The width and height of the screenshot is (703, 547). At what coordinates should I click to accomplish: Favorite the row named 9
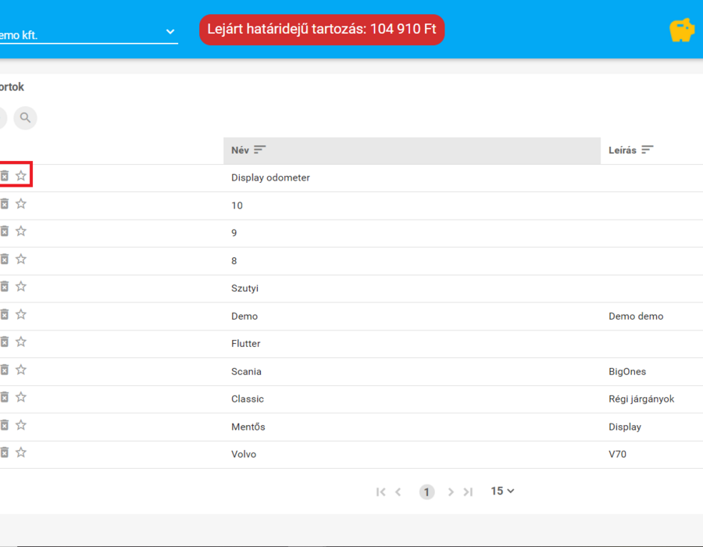point(21,231)
